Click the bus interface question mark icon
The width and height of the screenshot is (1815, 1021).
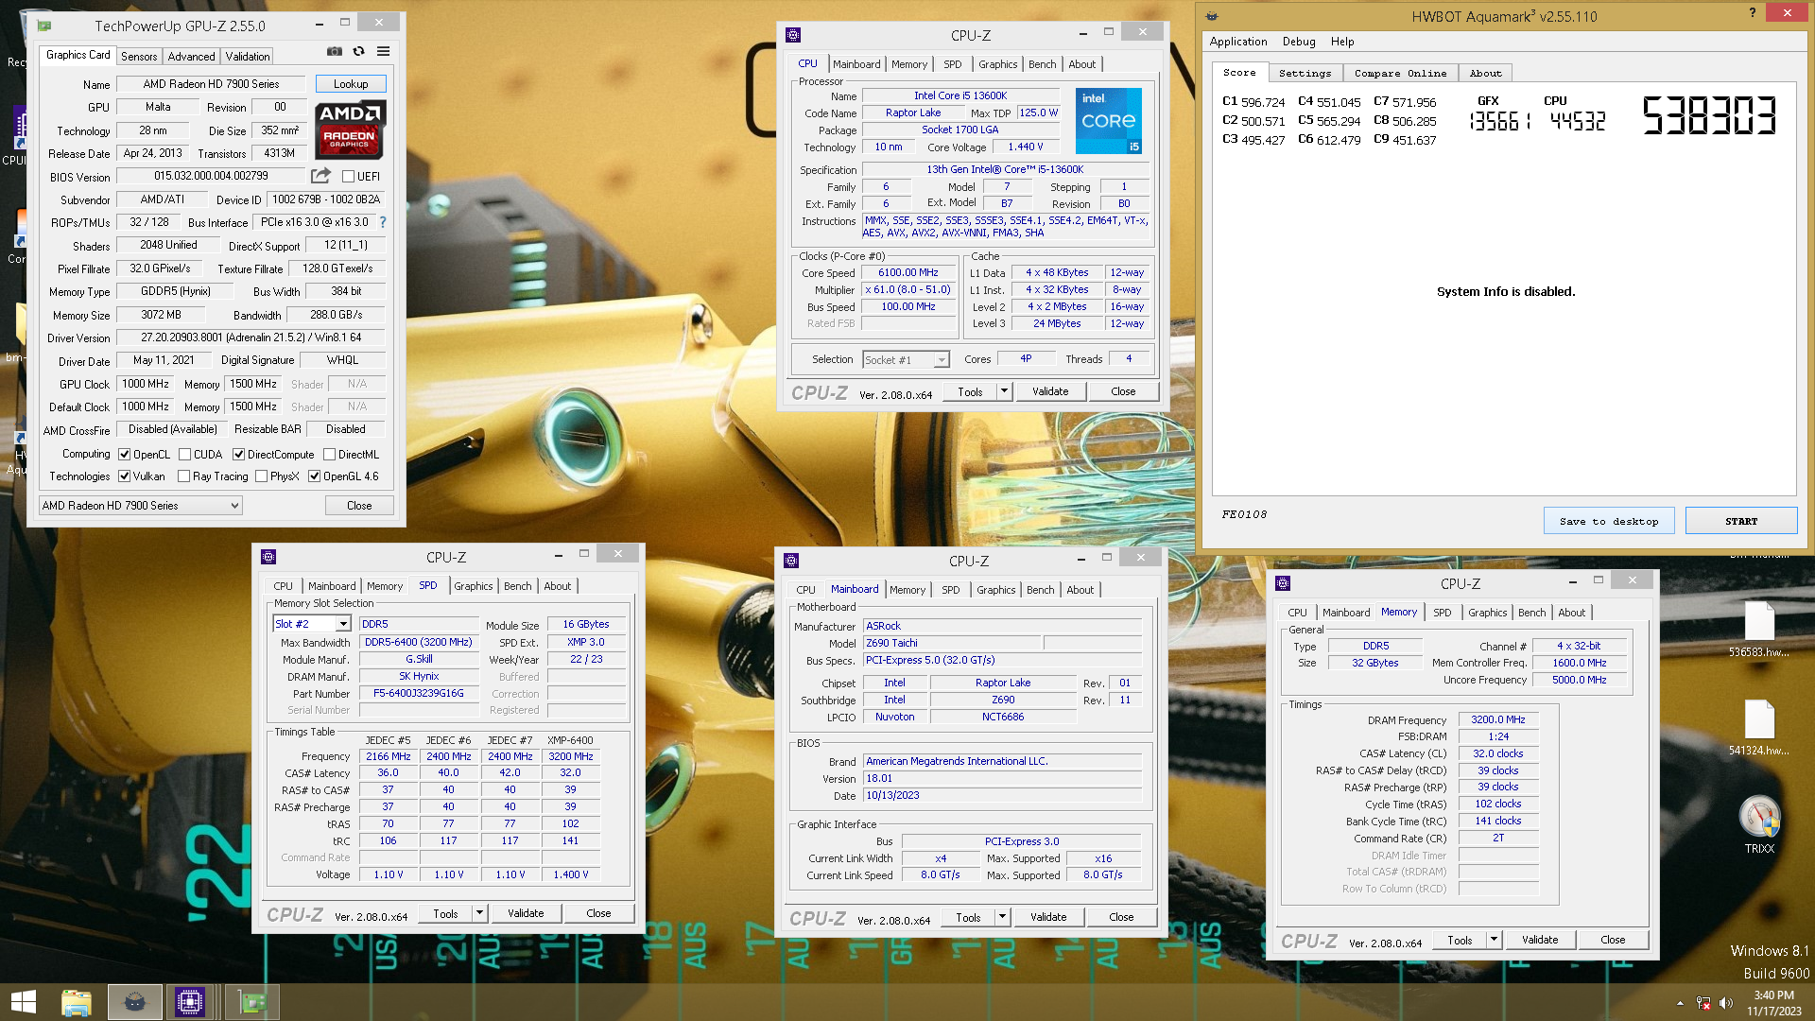(383, 222)
